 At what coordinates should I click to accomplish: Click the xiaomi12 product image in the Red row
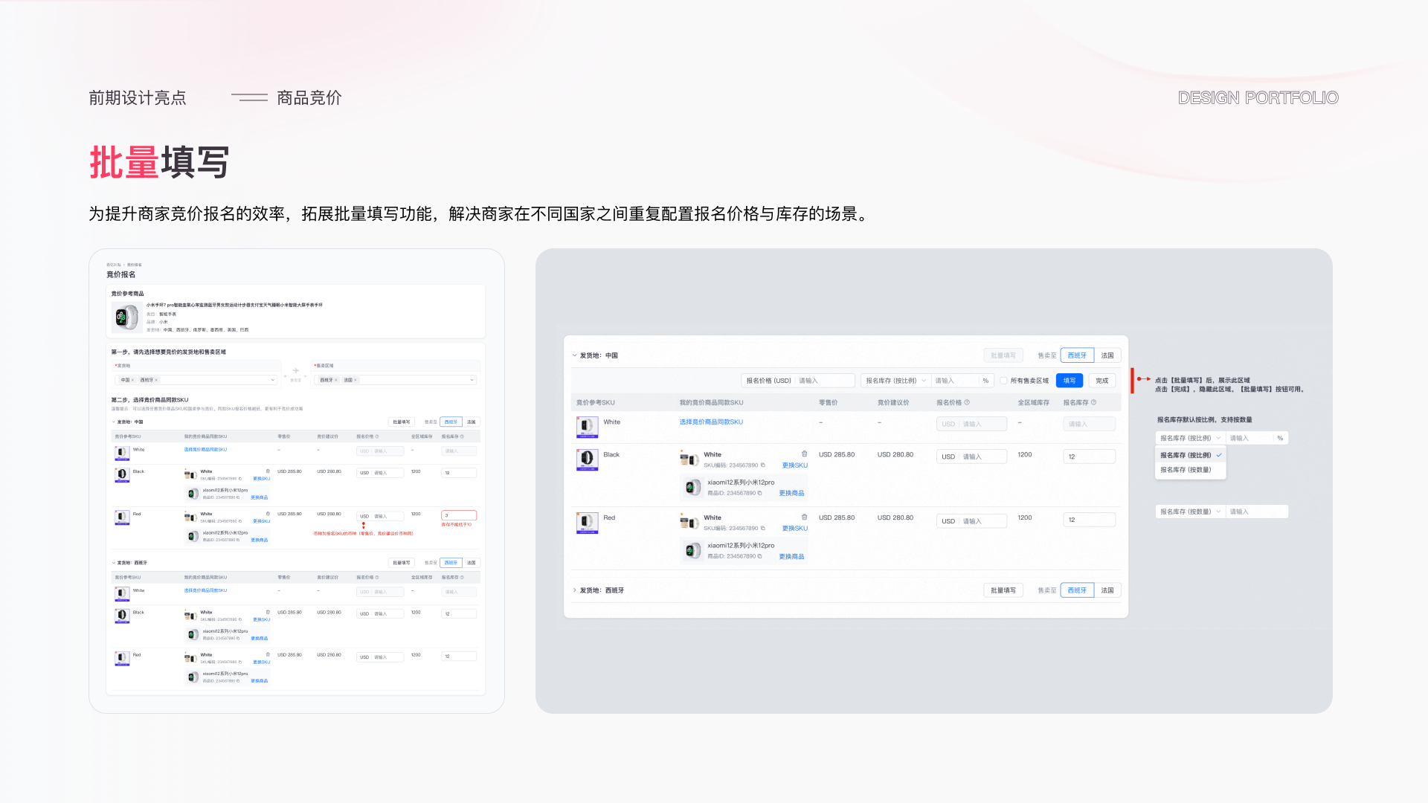(693, 551)
